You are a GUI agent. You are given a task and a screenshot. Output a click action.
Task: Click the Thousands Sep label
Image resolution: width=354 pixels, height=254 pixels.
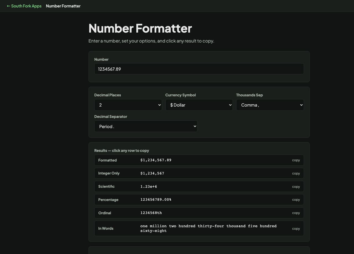point(249,95)
